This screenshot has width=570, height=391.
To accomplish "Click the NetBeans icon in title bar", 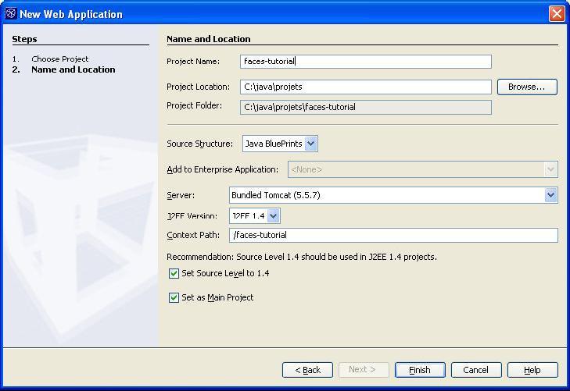I will [x=10, y=13].
